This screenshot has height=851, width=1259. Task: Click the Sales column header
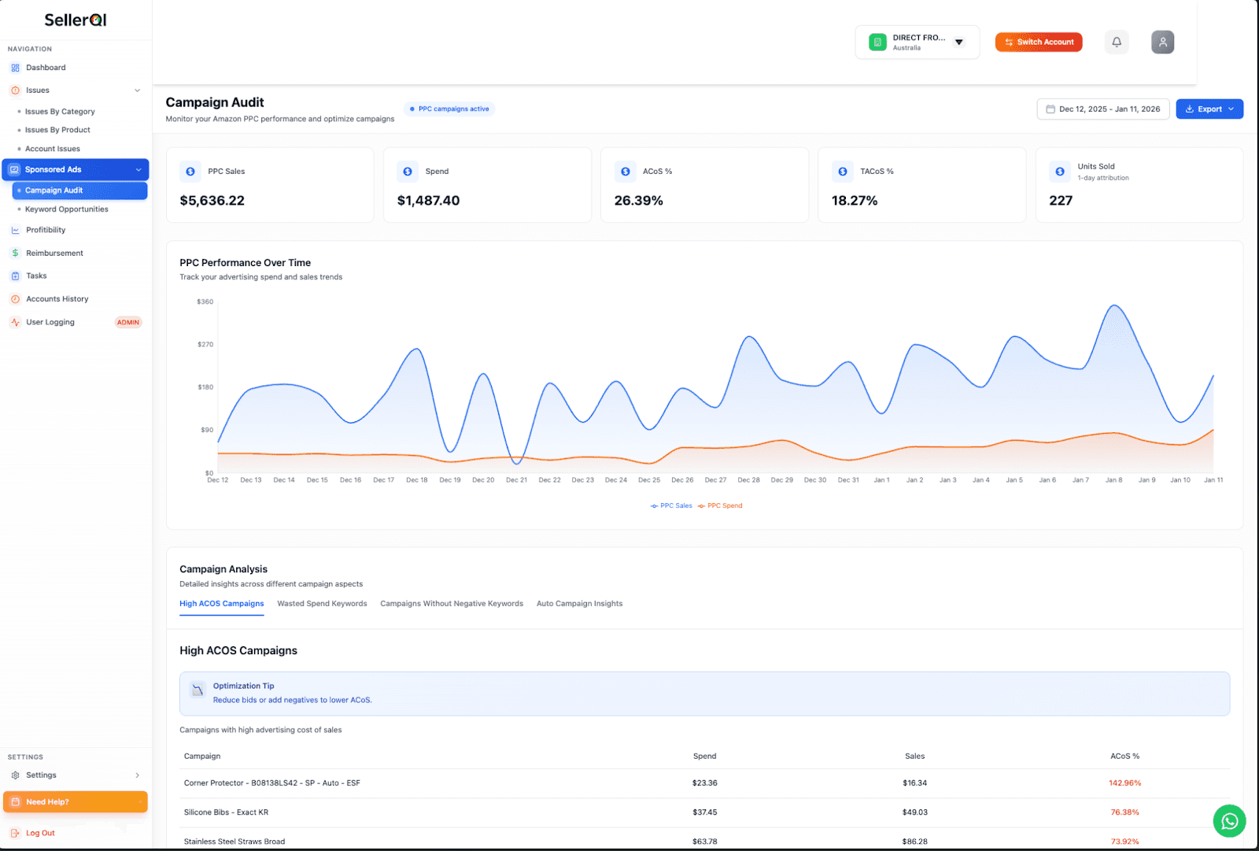[914, 757]
